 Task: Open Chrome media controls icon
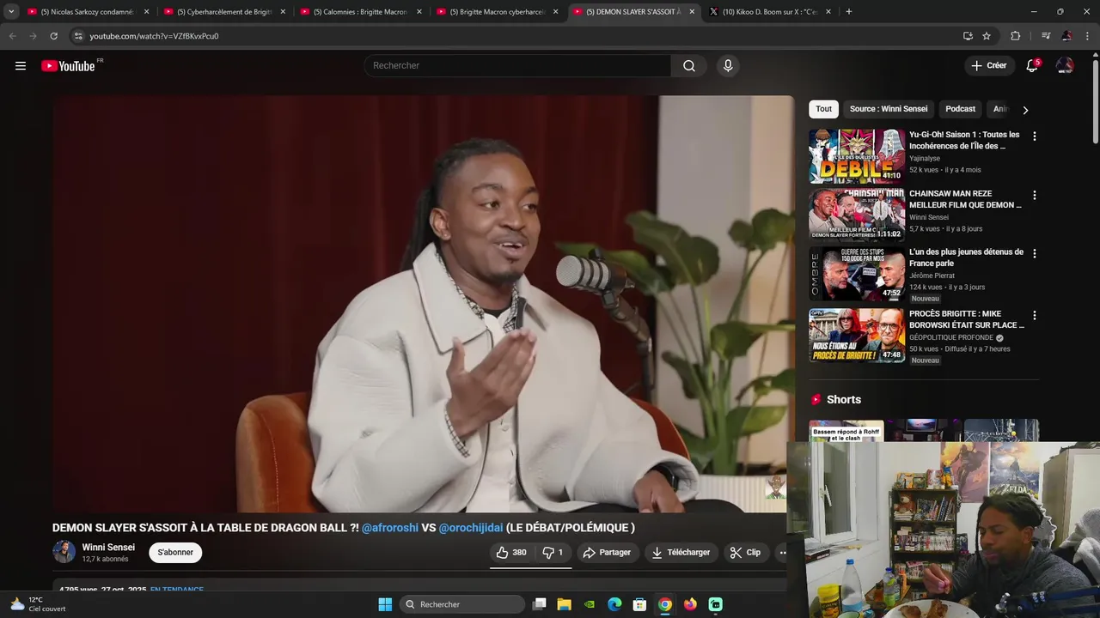click(x=1046, y=36)
